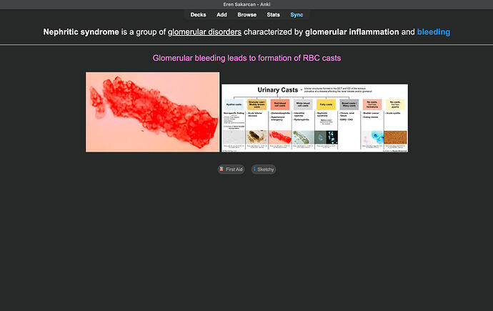The width and height of the screenshot is (493, 311).
Task: Click the First Aid emoji icon
Action: [221, 169]
